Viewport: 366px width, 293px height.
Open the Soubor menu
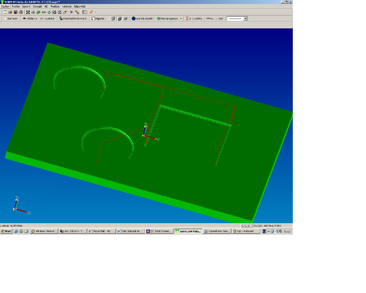point(5,6)
